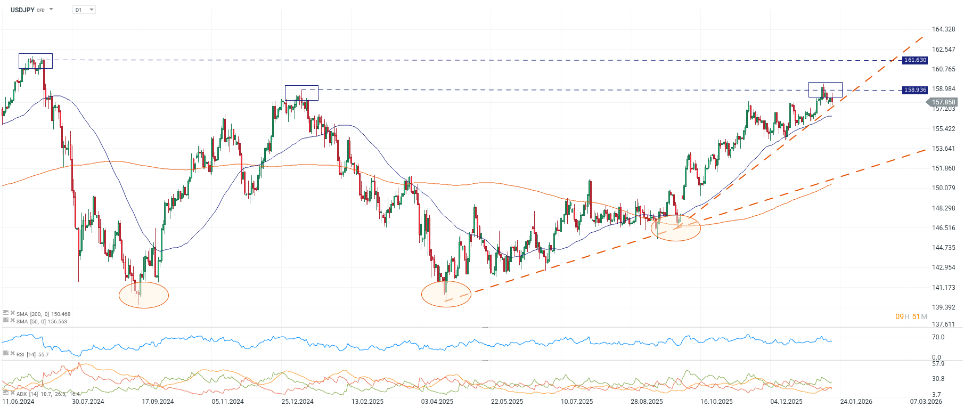Click the candle countdown timer 09H 51M
The image size is (964, 415).
(x=911, y=316)
